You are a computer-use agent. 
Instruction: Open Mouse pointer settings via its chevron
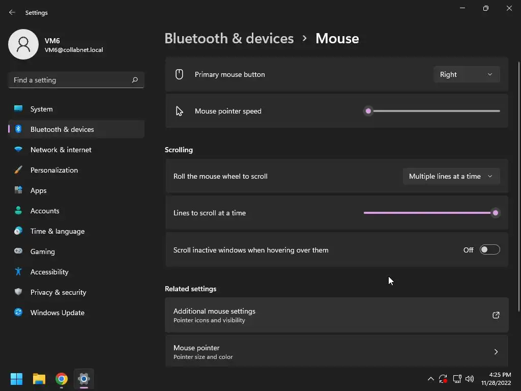coord(496,352)
